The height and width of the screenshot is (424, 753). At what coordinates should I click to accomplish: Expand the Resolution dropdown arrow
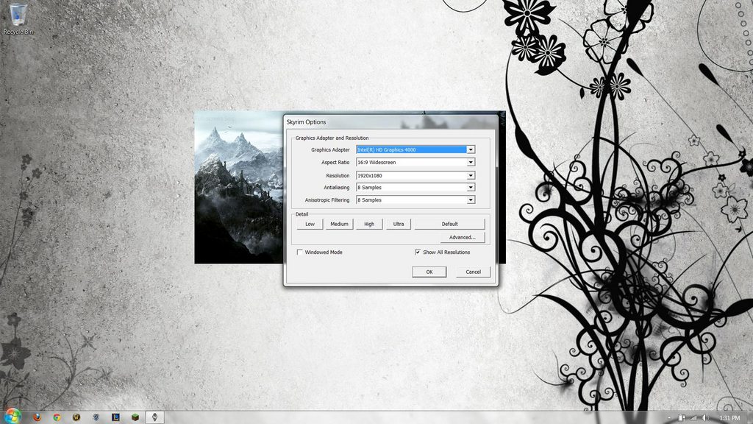pos(471,175)
